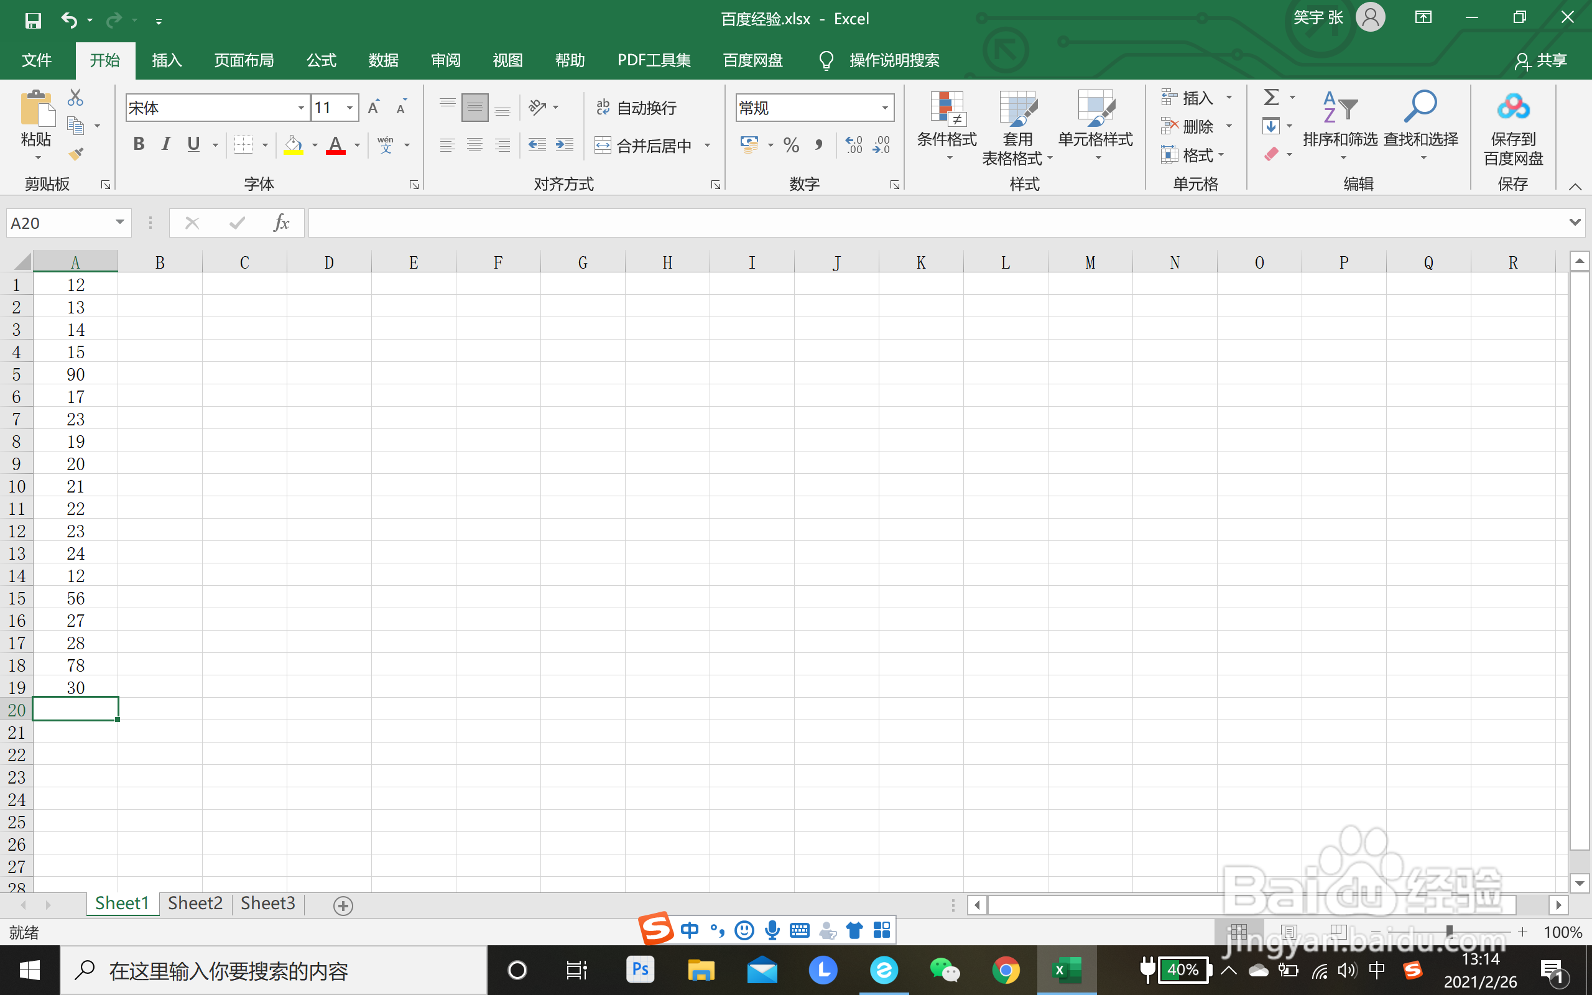
Task: Switch to the 公式 ribbon tab
Action: coord(321,60)
